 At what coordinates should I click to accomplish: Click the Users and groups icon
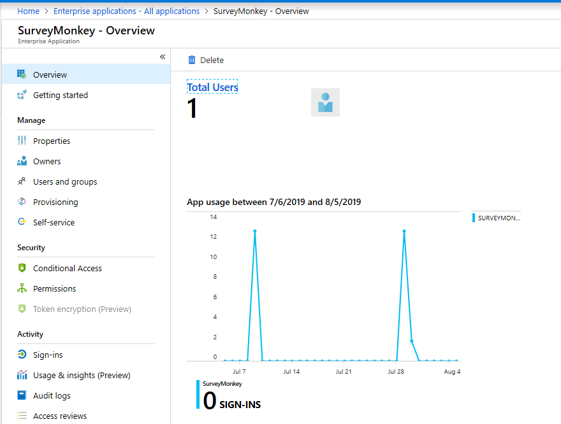[22, 181]
